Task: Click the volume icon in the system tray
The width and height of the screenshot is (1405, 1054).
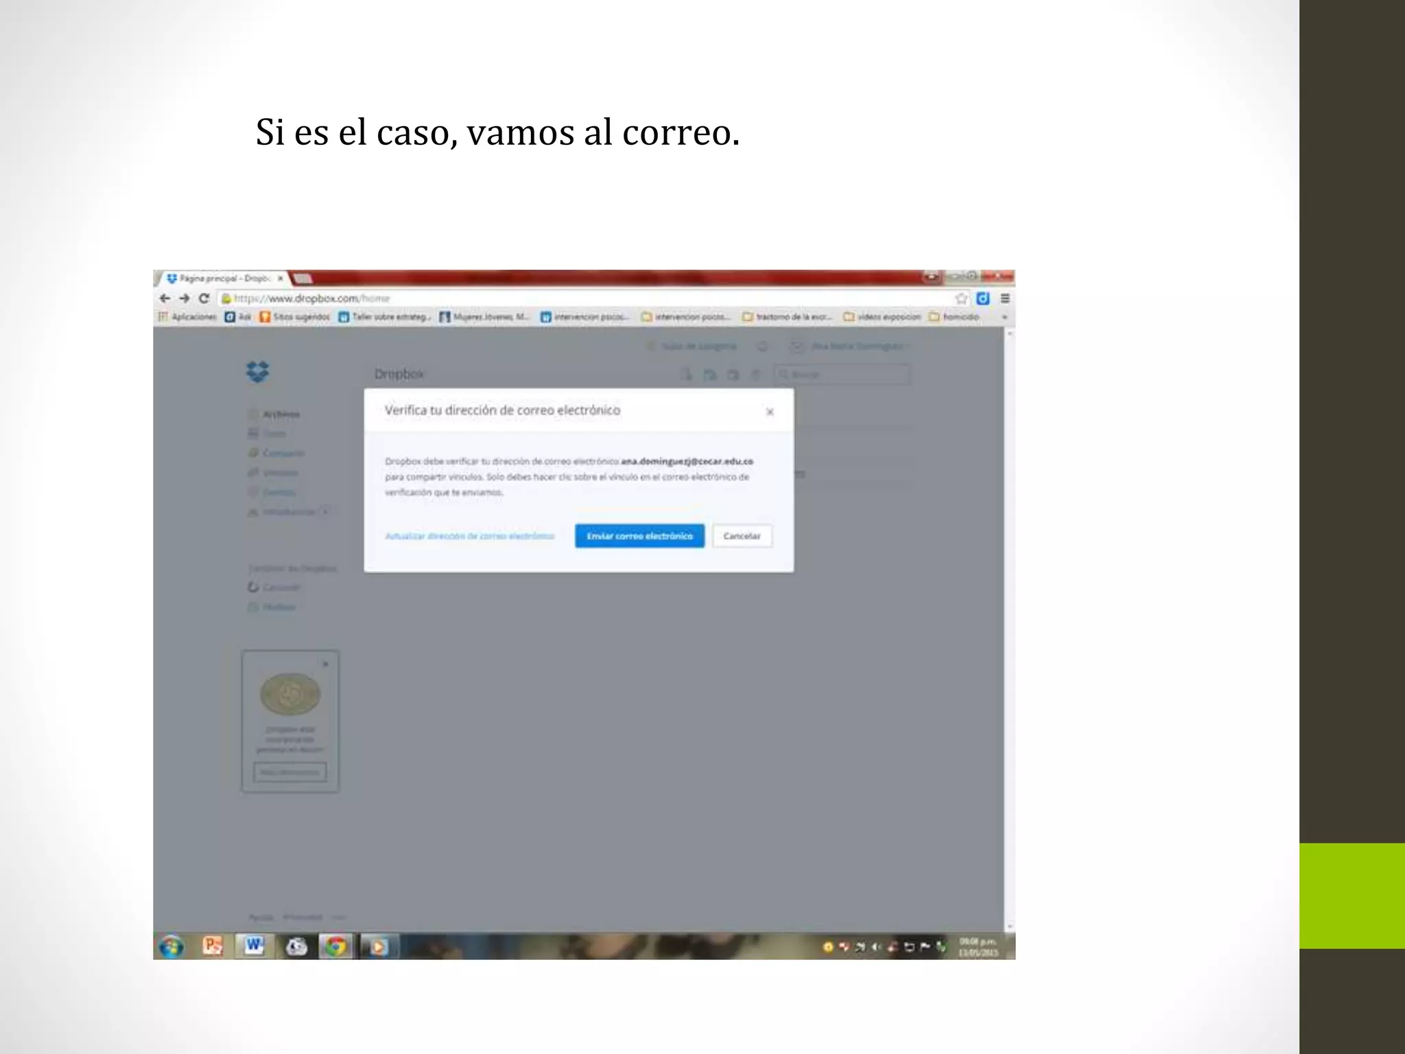Action: click(x=876, y=947)
